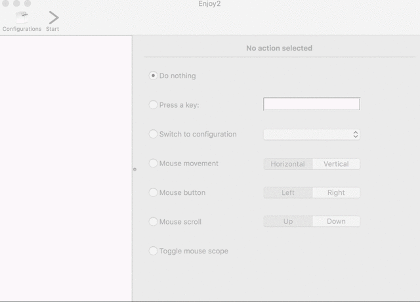Click the Start arrow icon
This screenshot has width=420, height=302.
pyautogui.click(x=54, y=18)
